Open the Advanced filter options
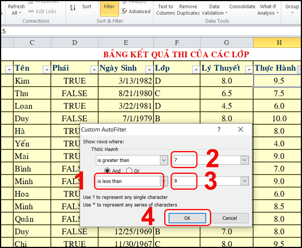 pyautogui.click(x=136, y=11)
